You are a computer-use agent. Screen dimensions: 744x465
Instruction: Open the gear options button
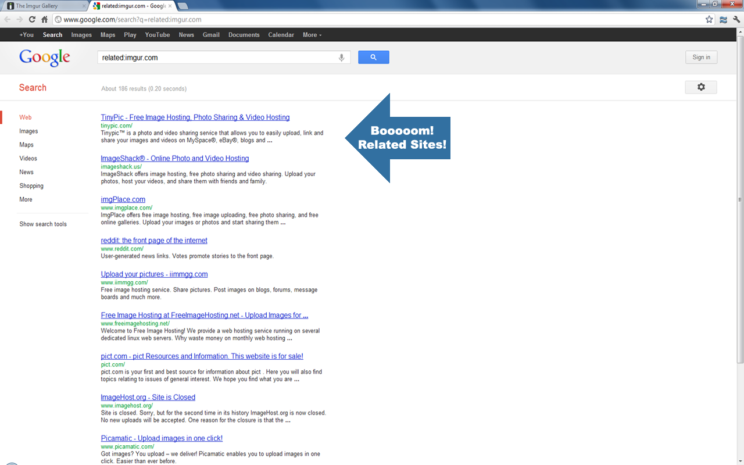701,87
